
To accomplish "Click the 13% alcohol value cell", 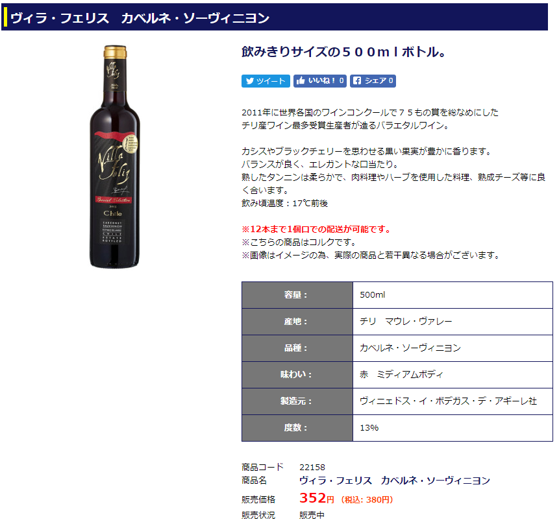I will pyautogui.click(x=453, y=428).
